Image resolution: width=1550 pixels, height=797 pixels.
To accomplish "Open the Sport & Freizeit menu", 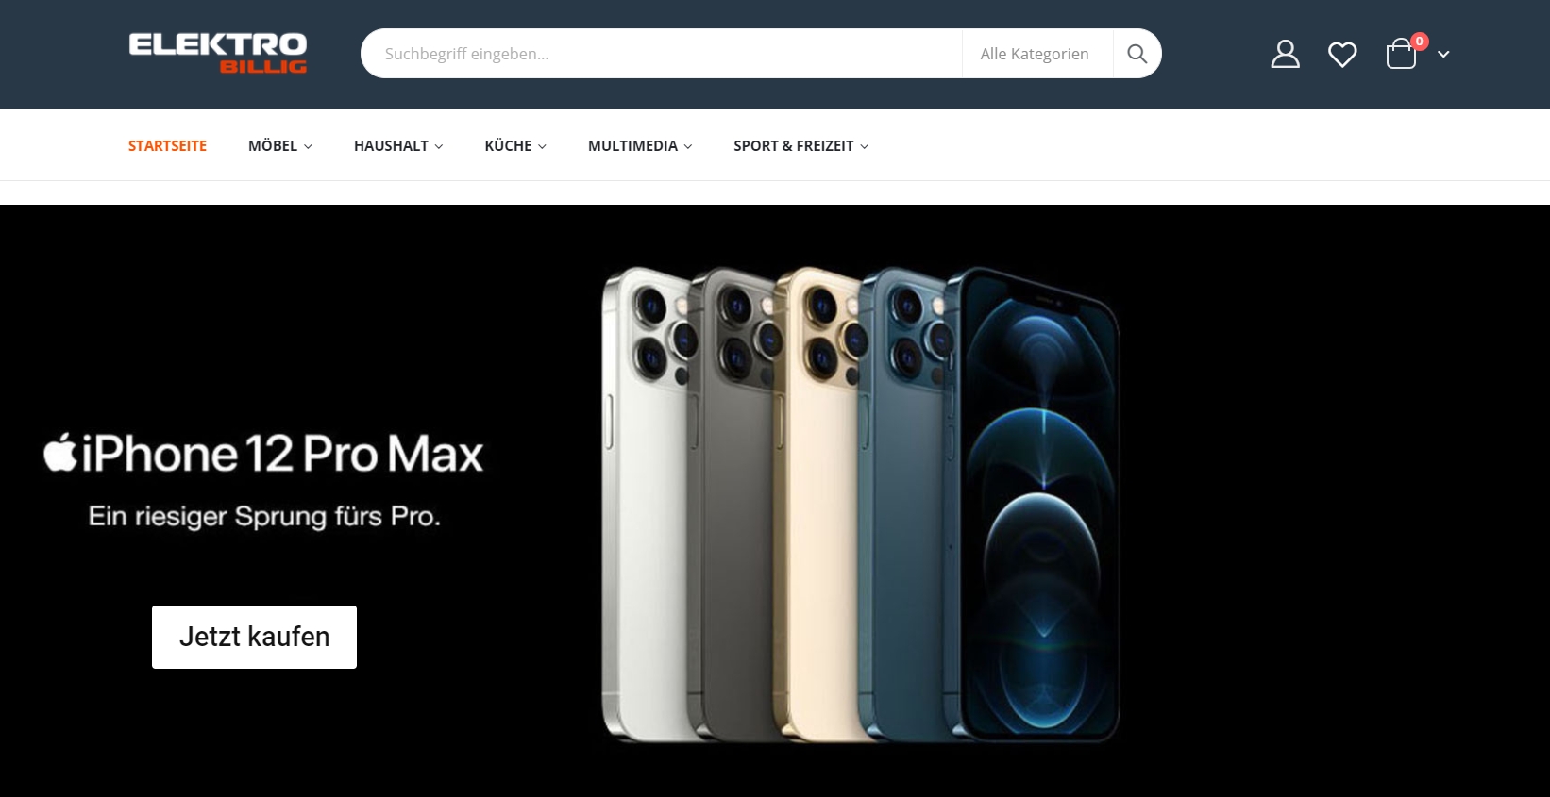I will (801, 145).
